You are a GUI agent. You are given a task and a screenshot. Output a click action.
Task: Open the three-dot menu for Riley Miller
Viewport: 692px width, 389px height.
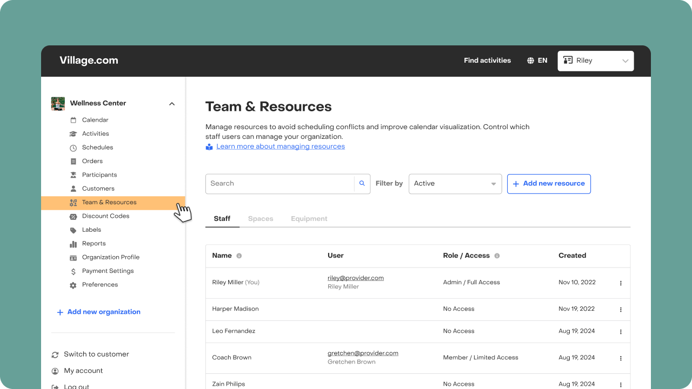[x=621, y=283]
